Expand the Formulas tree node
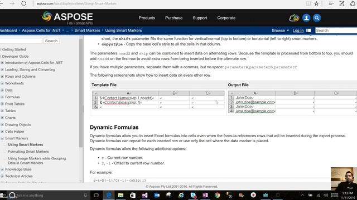The height and width of the screenshot is (200, 357). tap(2, 97)
